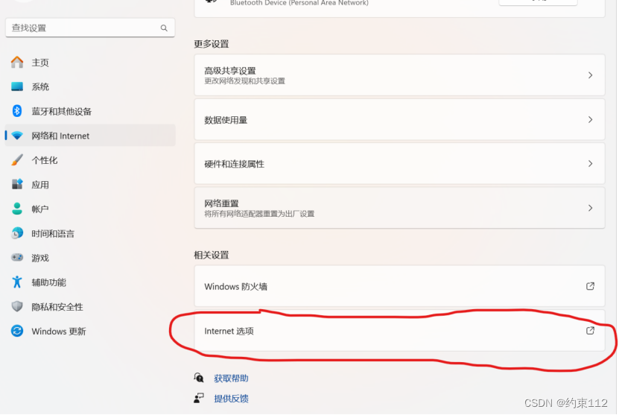
Task: Click the help icon beside 获取帮助
Action: (x=199, y=378)
